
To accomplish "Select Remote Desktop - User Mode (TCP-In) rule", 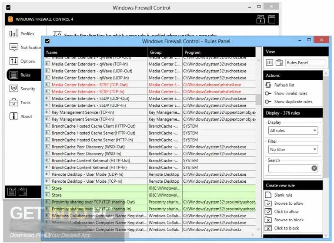I will pyautogui.click(x=150, y=181).
